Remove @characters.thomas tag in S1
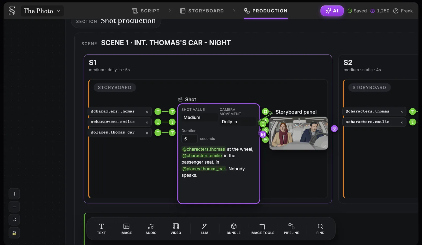Screen dimensions: 422x245 coord(147,112)
